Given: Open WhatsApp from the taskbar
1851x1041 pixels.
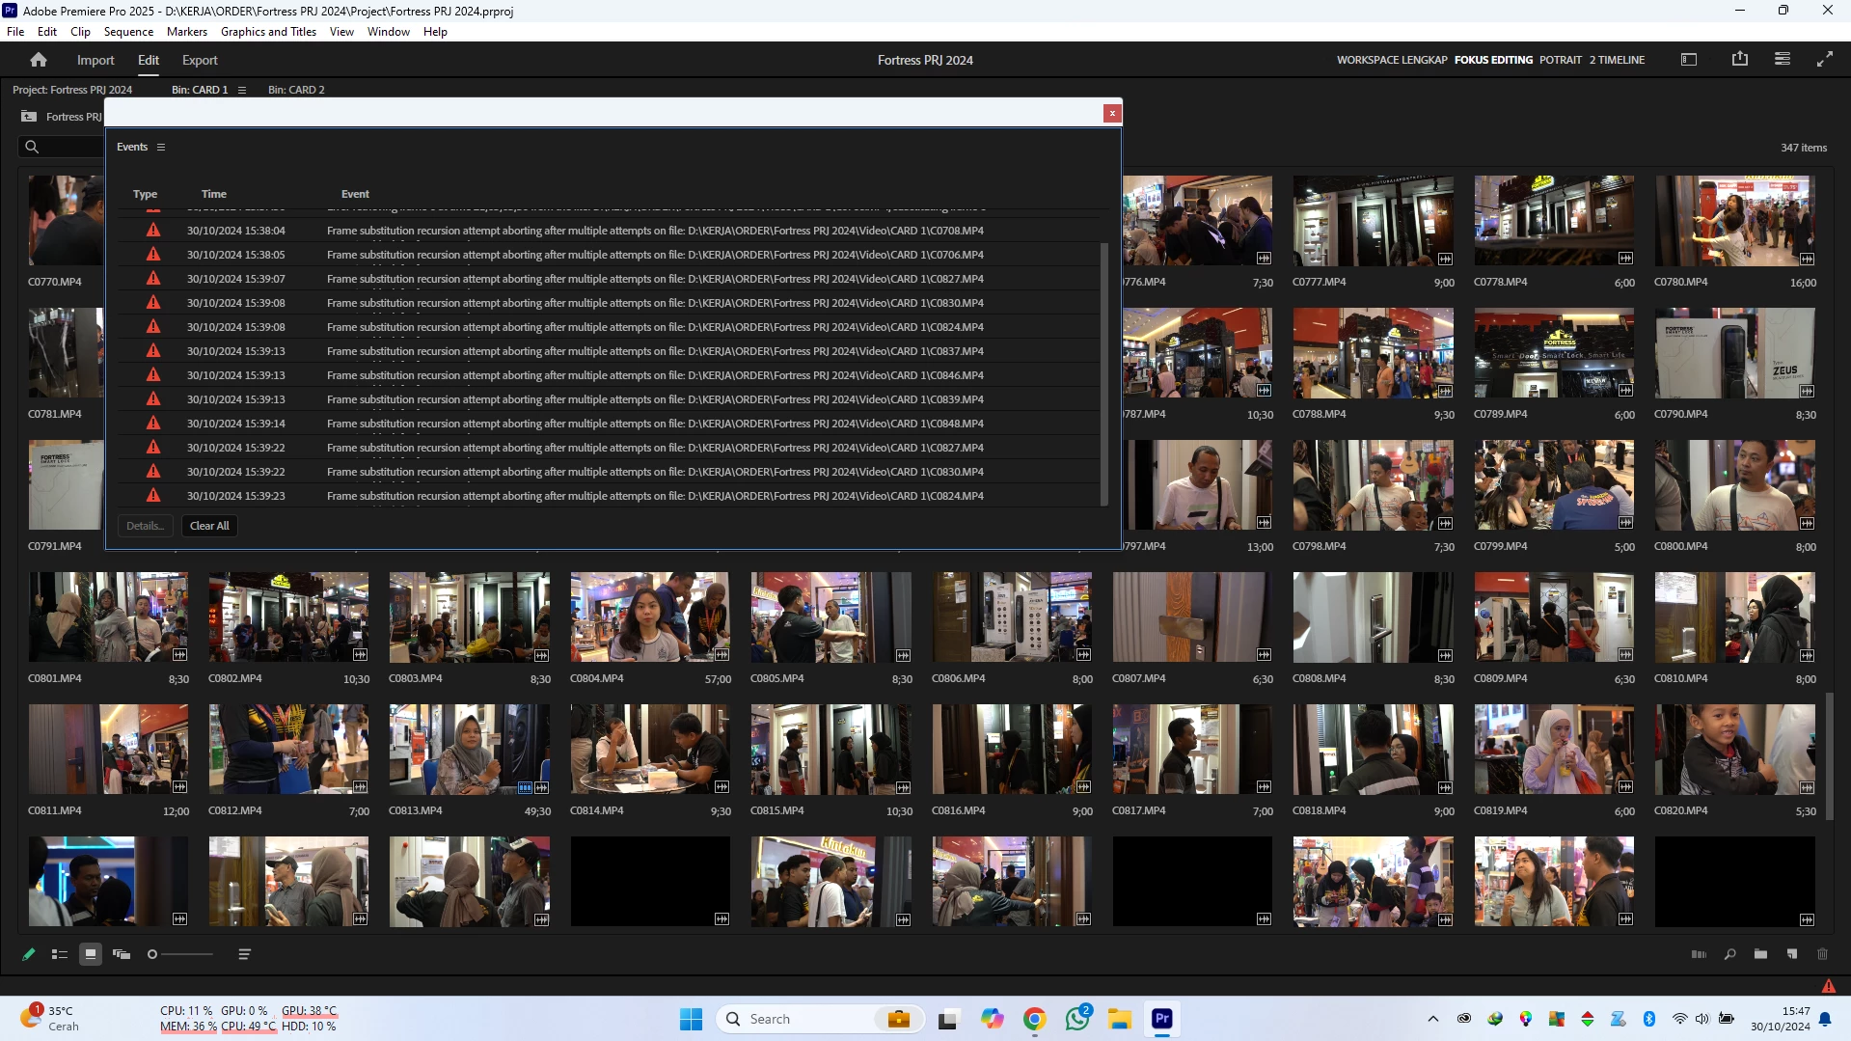Looking at the screenshot, I should (1077, 1019).
